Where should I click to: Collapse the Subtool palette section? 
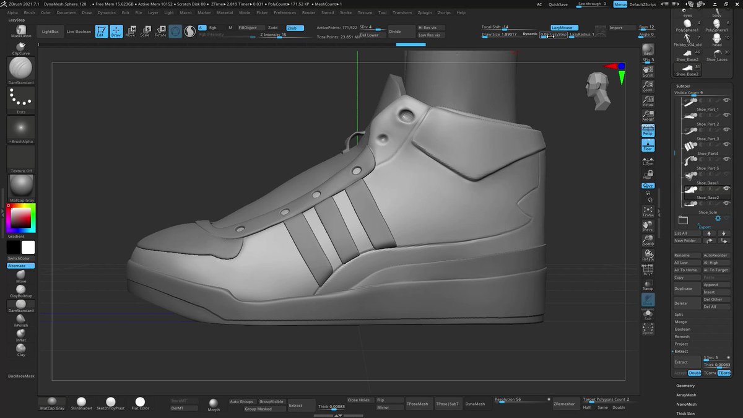click(683, 86)
